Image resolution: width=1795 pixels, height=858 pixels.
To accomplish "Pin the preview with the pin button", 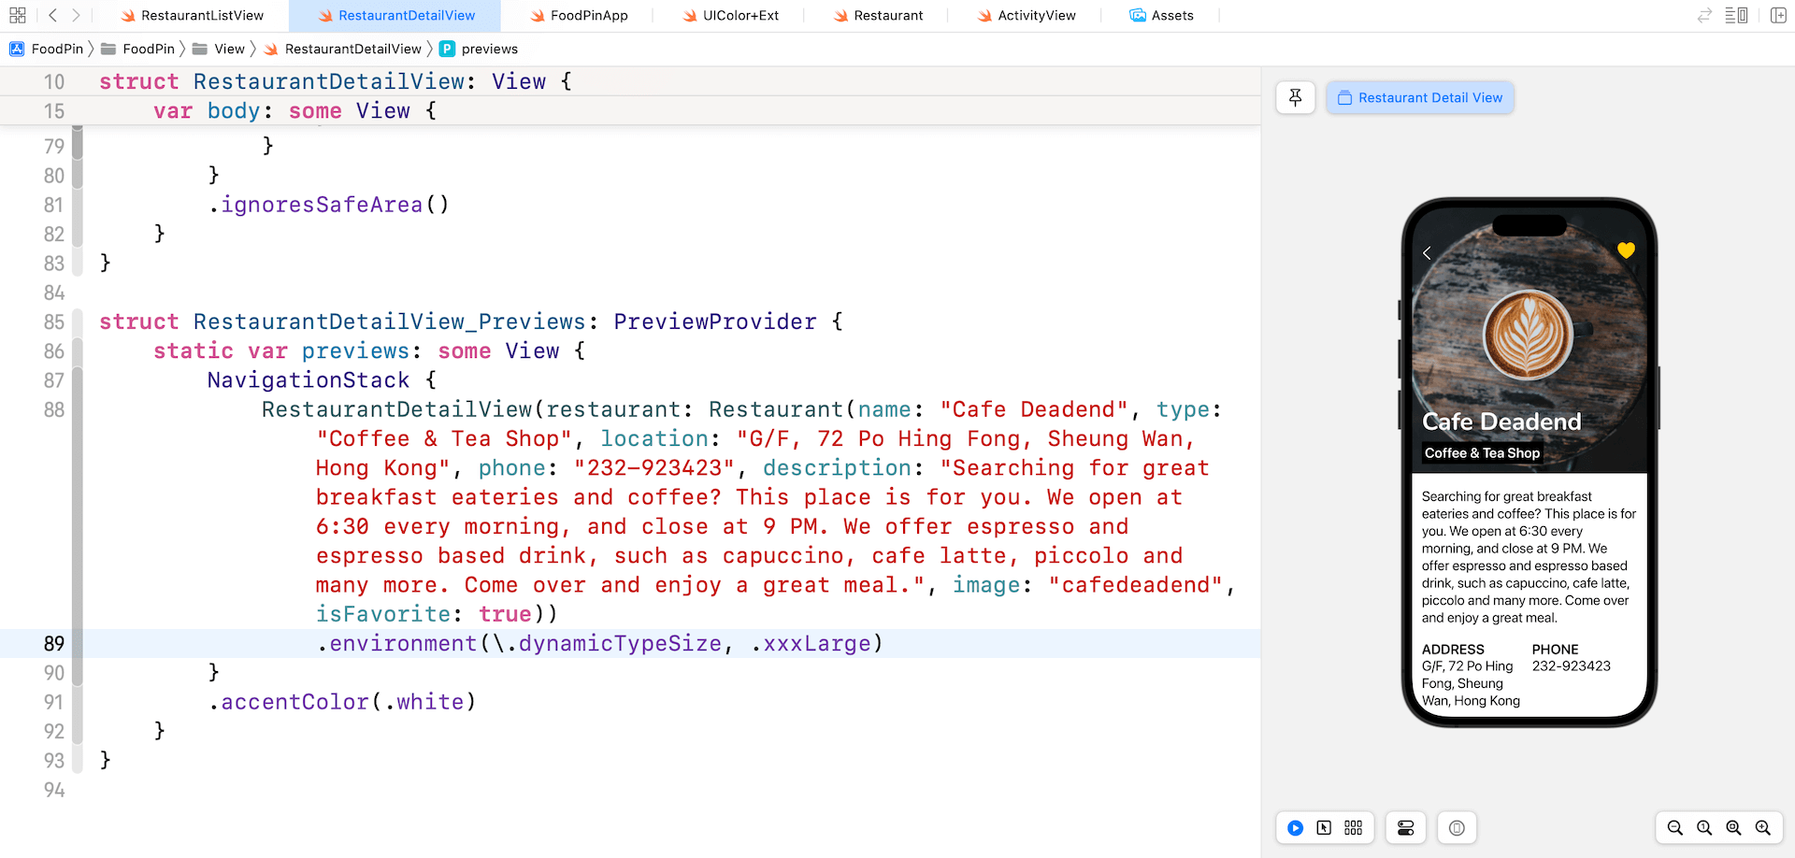I will 1296,97.
